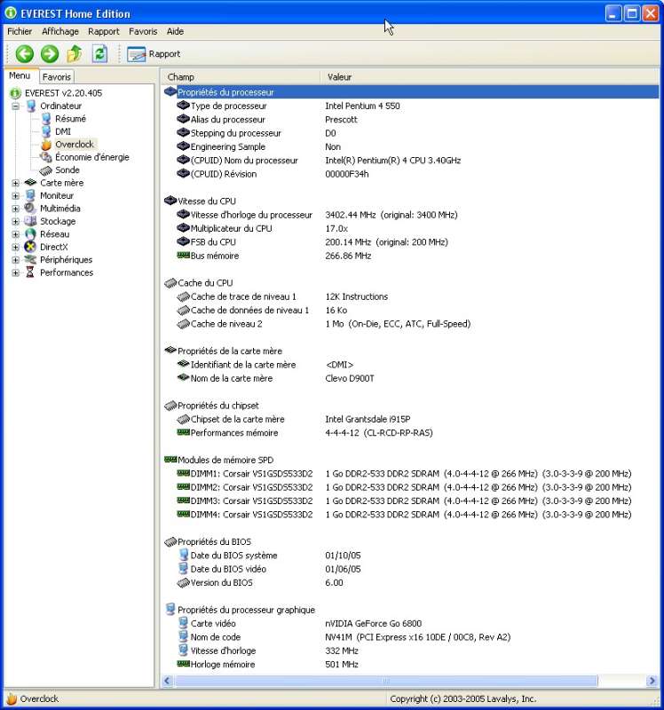
Task: Expand the DirectX tree node
Action: 15,247
